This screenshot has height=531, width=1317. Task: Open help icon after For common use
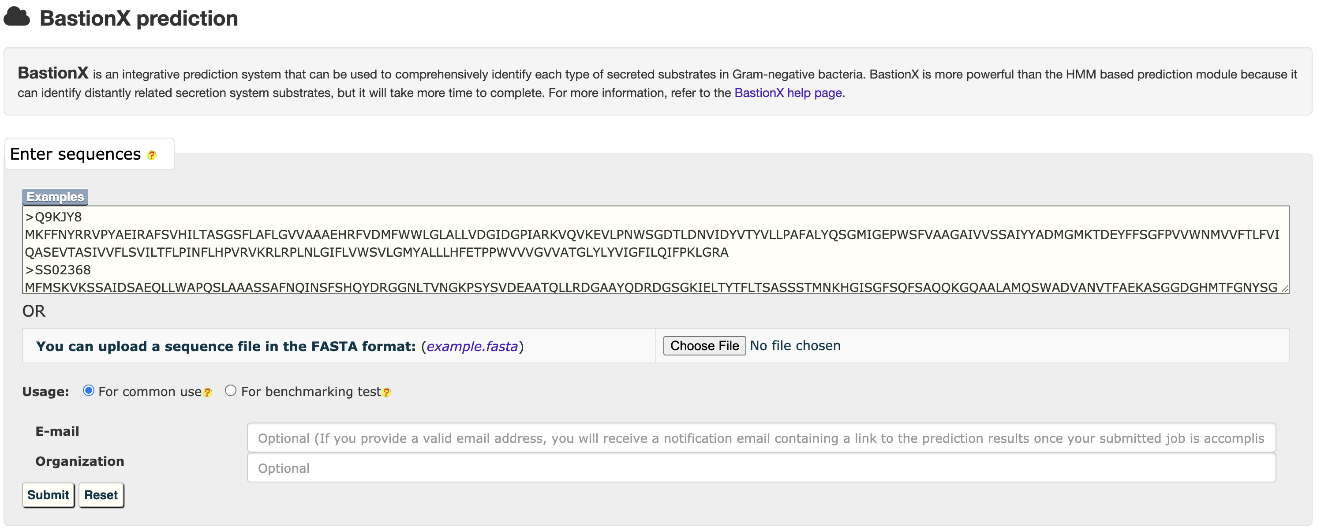pyautogui.click(x=207, y=393)
